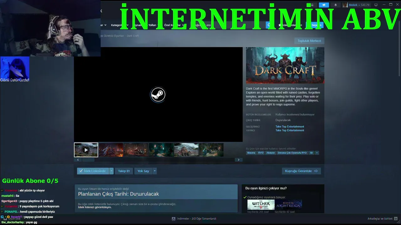
Task: Open the Dark Craft header image
Action: 285,65
